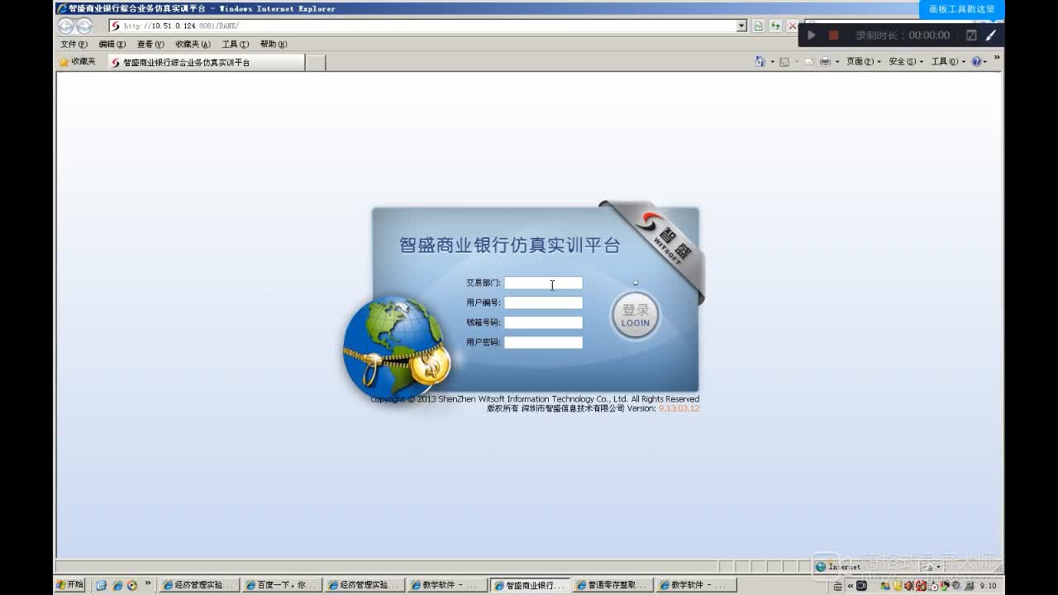The height and width of the screenshot is (595, 1058).
Task: Click the 交易部门 input field
Action: pyautogui.click(x=543, y=283)
